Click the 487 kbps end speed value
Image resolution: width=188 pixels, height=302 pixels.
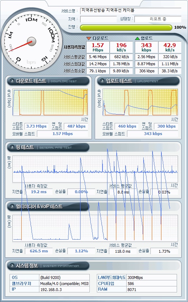tap(76, 126)
